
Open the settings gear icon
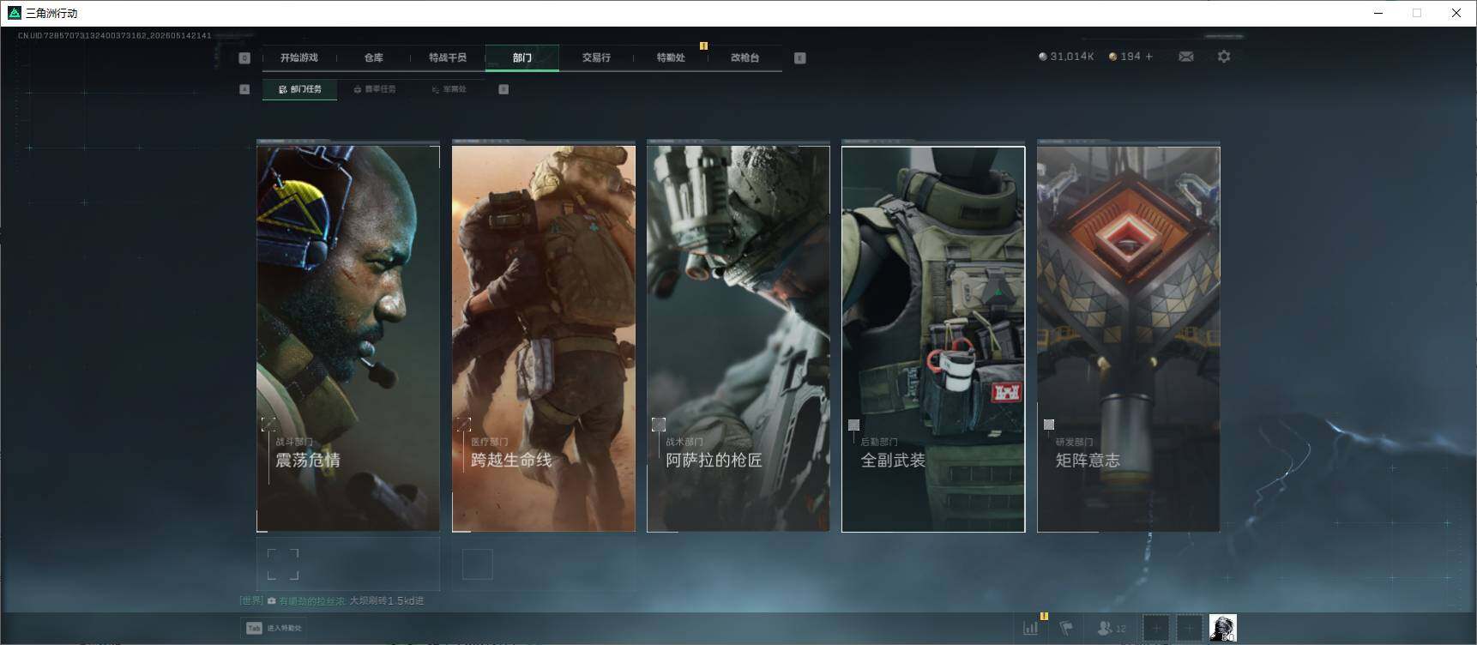point(1224,57)
